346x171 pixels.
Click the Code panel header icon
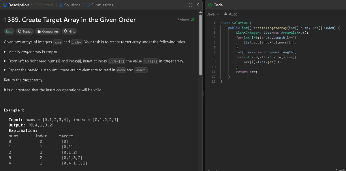pyautogui.click(x=210, y=5)
